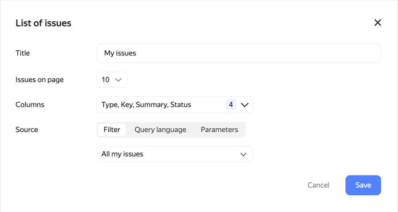
Task: Switch to the Query language tab
Action: point(160,130)
